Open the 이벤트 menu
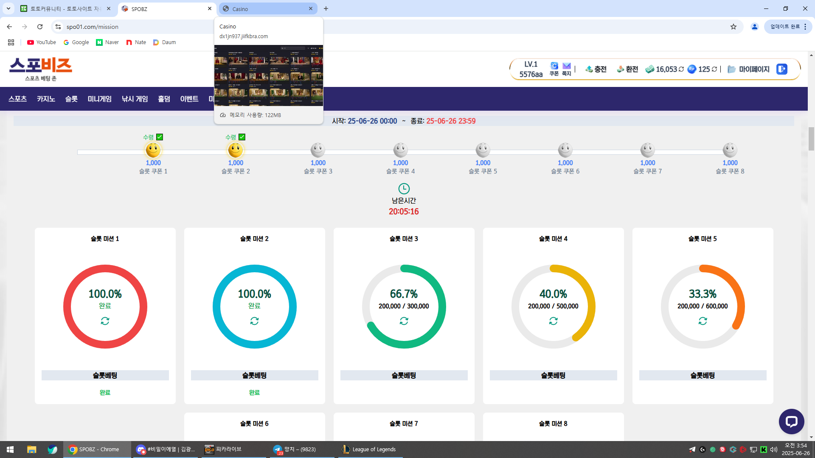 [189, 99]
